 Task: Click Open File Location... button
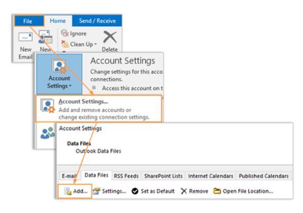243,191
